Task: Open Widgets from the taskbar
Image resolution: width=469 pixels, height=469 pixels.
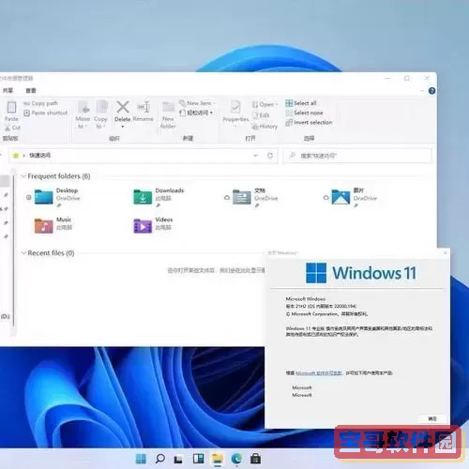Action: point(198,459)
